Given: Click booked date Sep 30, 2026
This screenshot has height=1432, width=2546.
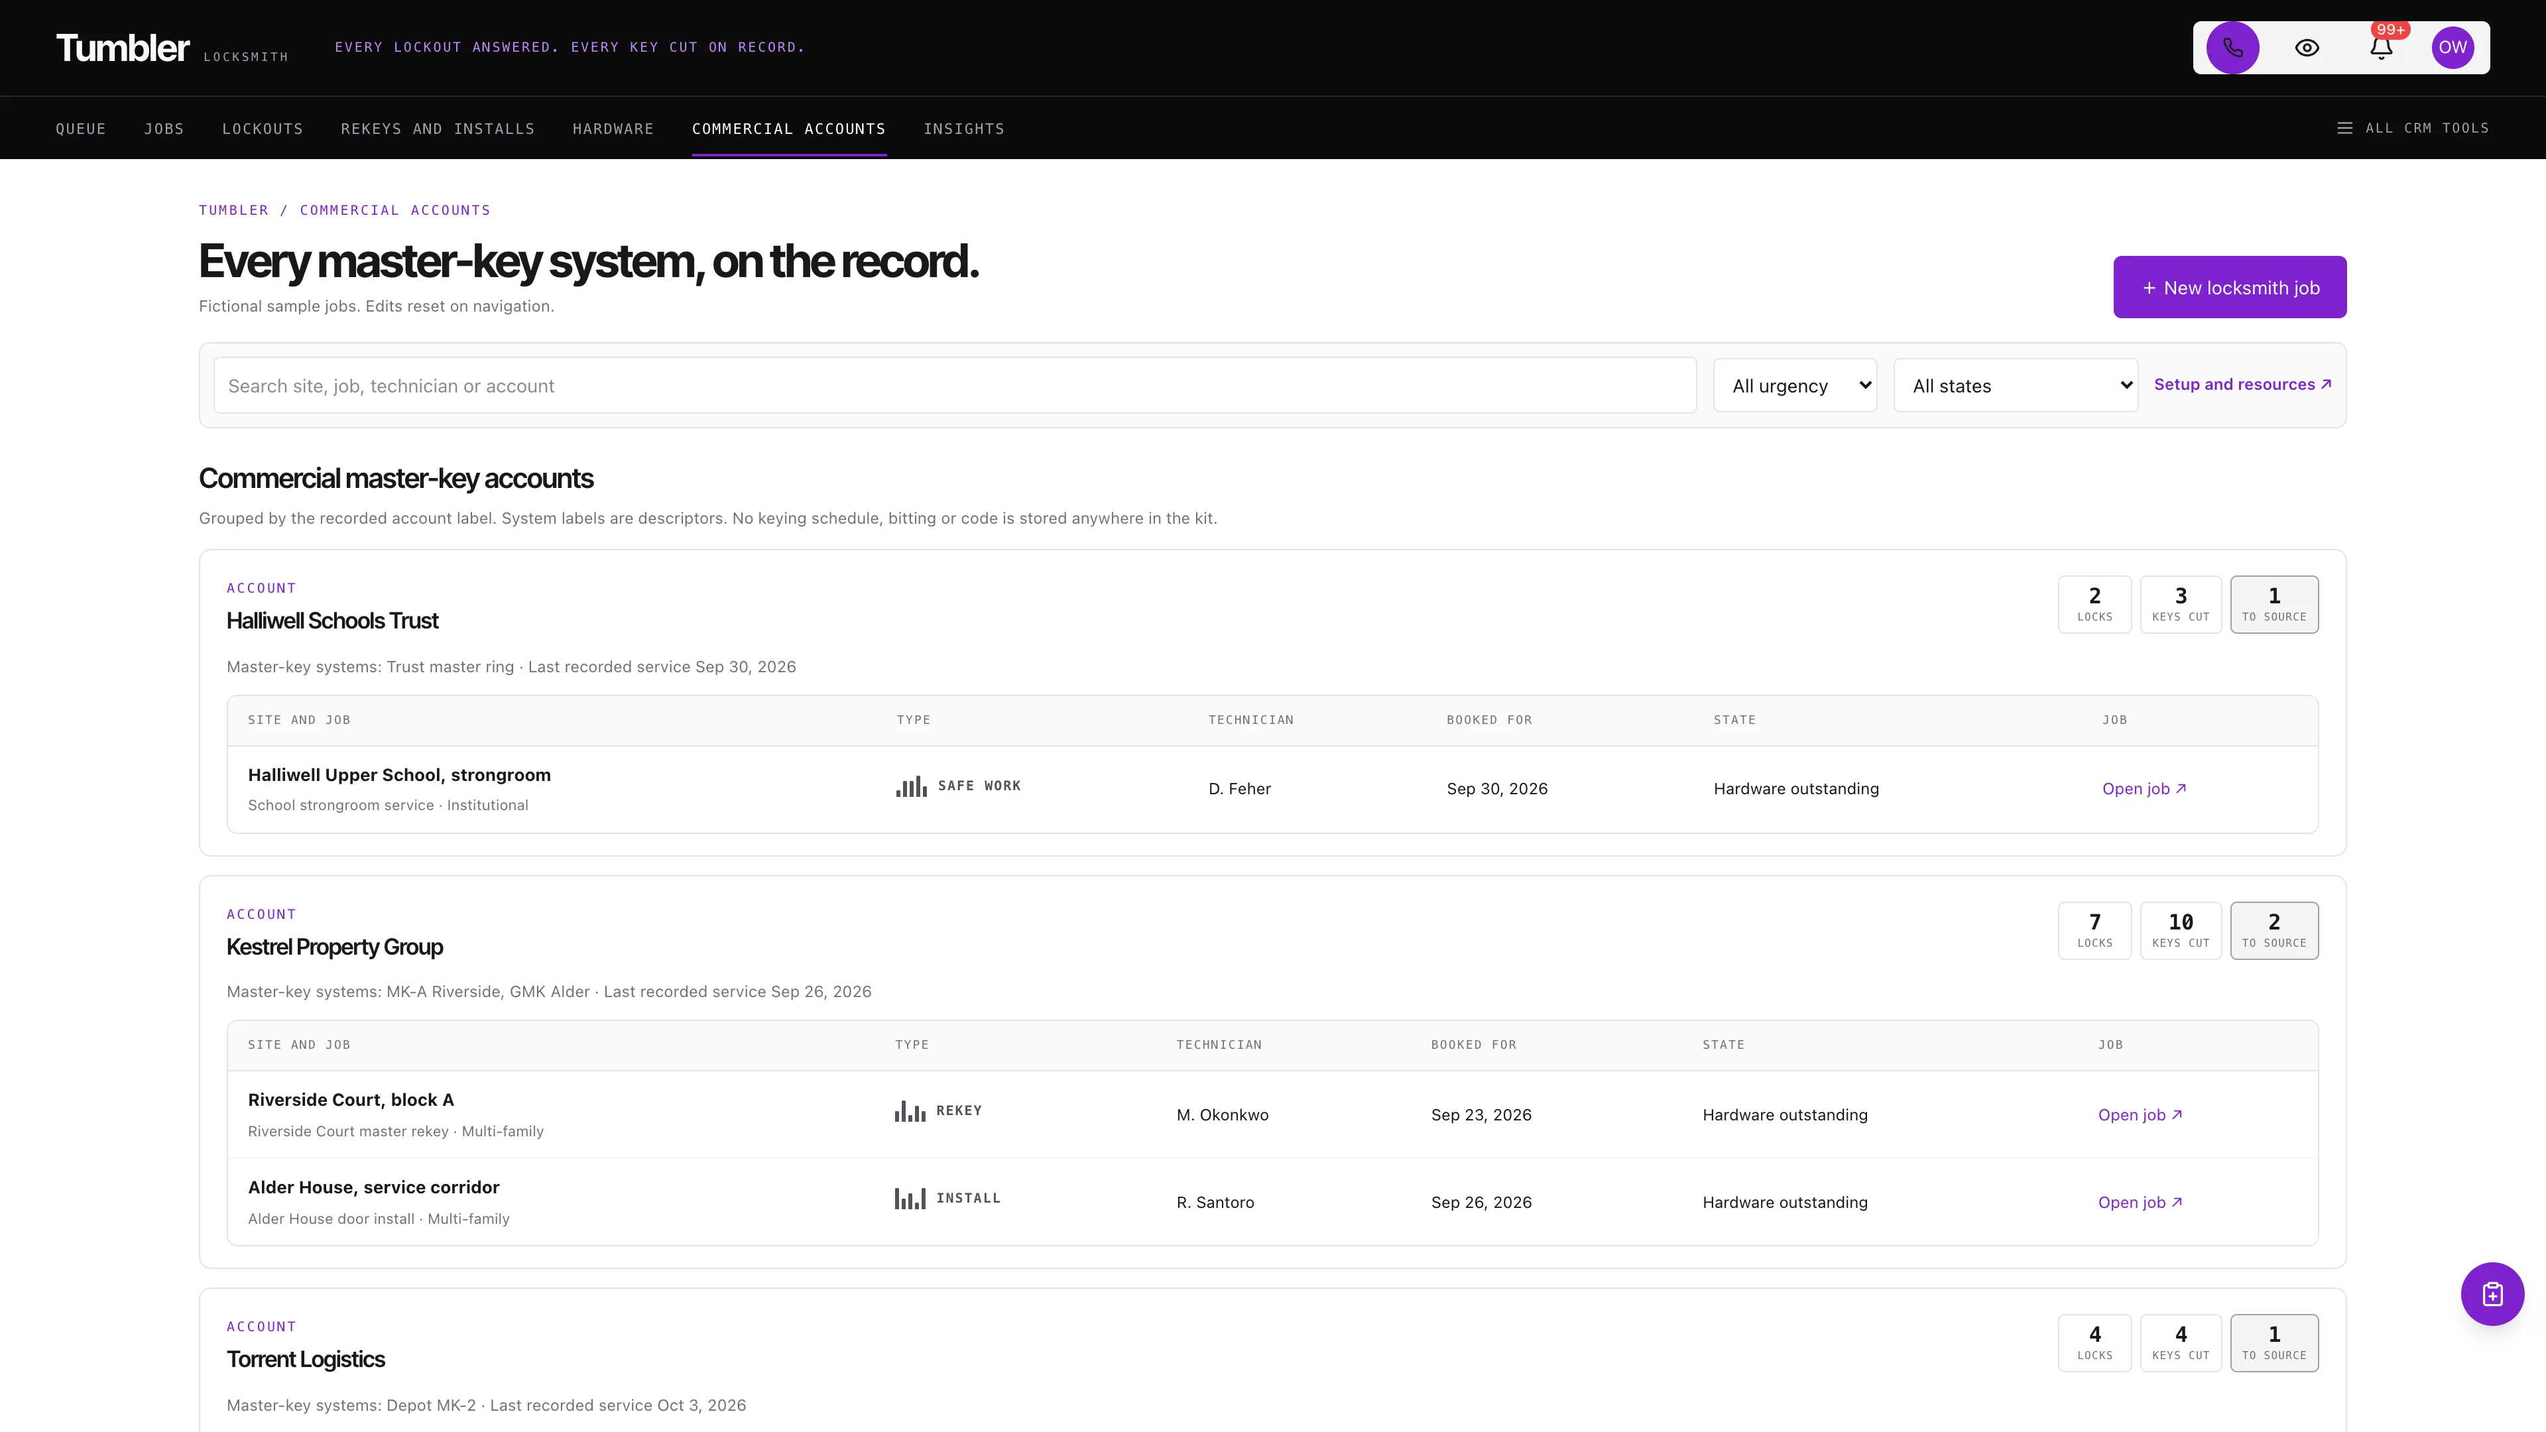Looking at the screenshot, I should [1497, 789].
